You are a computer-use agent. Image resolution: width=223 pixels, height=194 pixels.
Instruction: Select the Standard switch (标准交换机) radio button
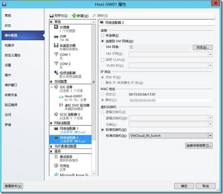(x=102, y=130)
